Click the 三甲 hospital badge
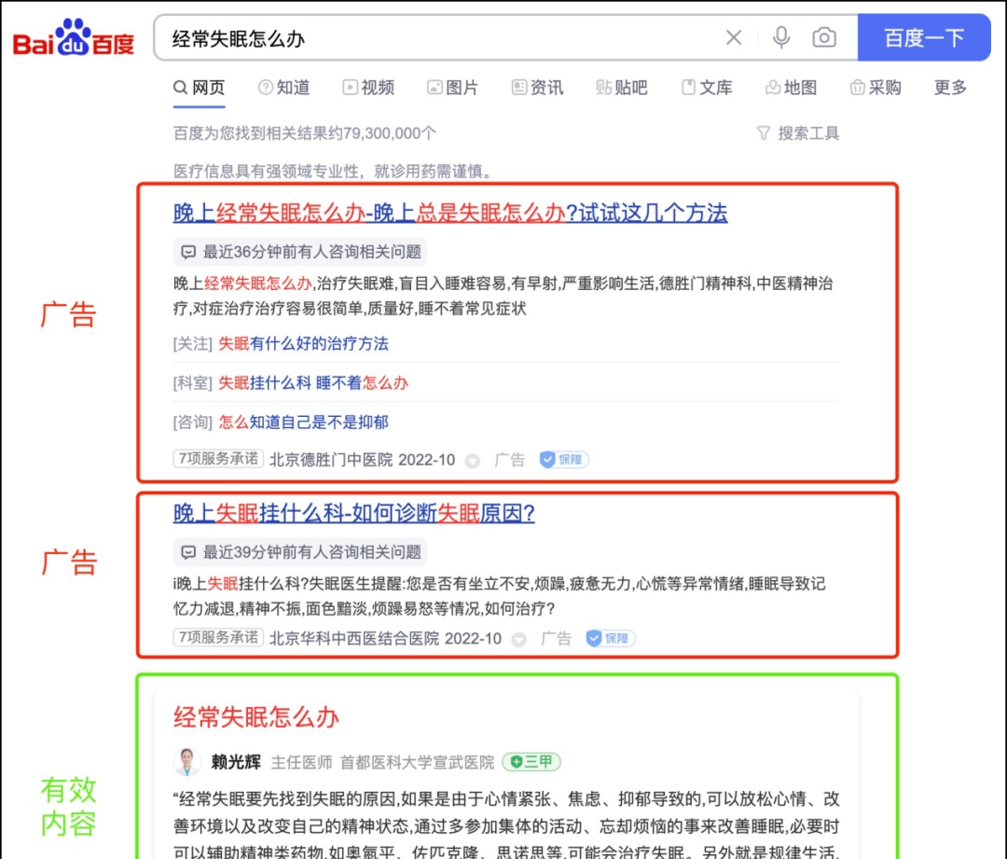 click(x=531, y=762)
